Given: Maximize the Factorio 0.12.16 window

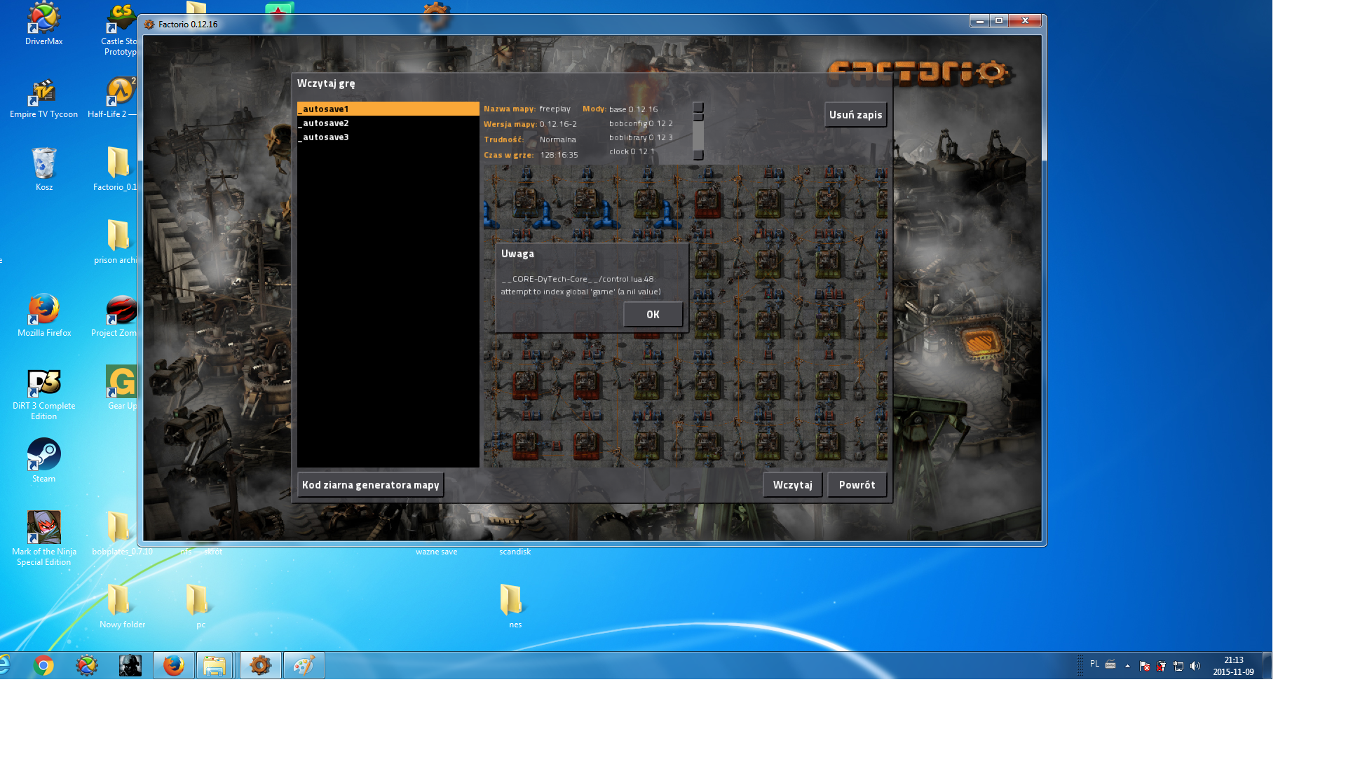Looking at the screenshot, I should click(999, 20).
